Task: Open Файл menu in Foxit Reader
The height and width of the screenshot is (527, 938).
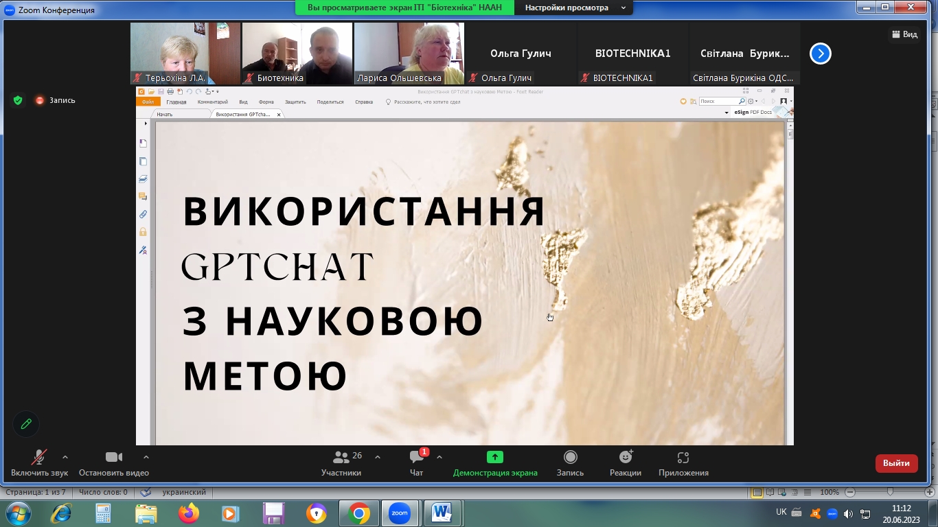Action: (148, 102)
